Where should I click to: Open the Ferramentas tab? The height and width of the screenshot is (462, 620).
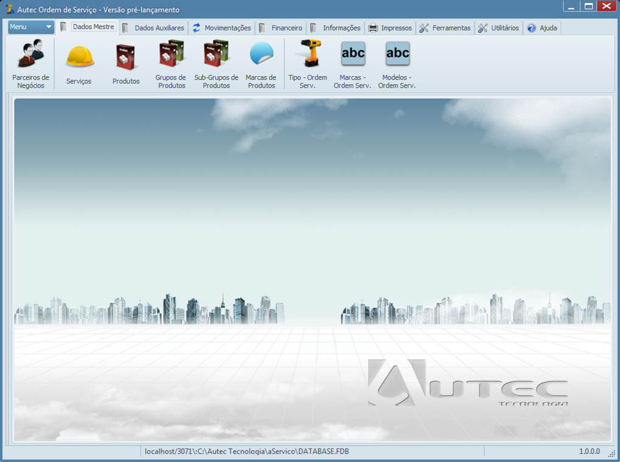click(x=445, y=28)
